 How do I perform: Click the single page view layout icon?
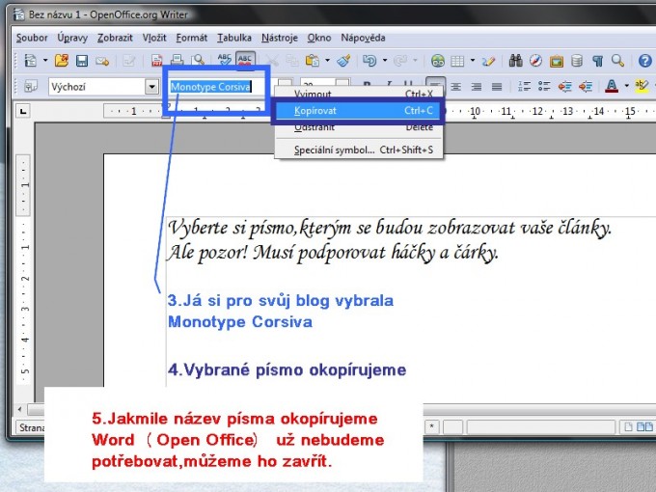(628, 427)
